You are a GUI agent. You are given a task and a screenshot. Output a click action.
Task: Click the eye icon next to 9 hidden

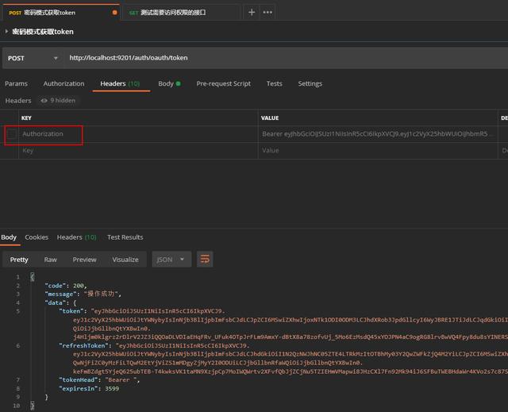[x=44, y=101]
